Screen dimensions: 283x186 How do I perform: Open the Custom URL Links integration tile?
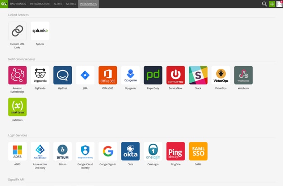[x=17, y=31]
